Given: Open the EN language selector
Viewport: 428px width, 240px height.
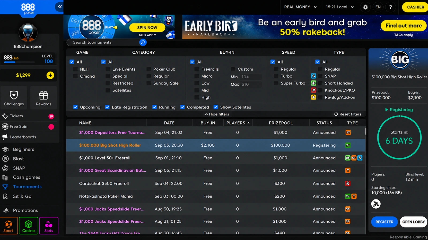Looking at the screenshot, I should pos(378,7).
